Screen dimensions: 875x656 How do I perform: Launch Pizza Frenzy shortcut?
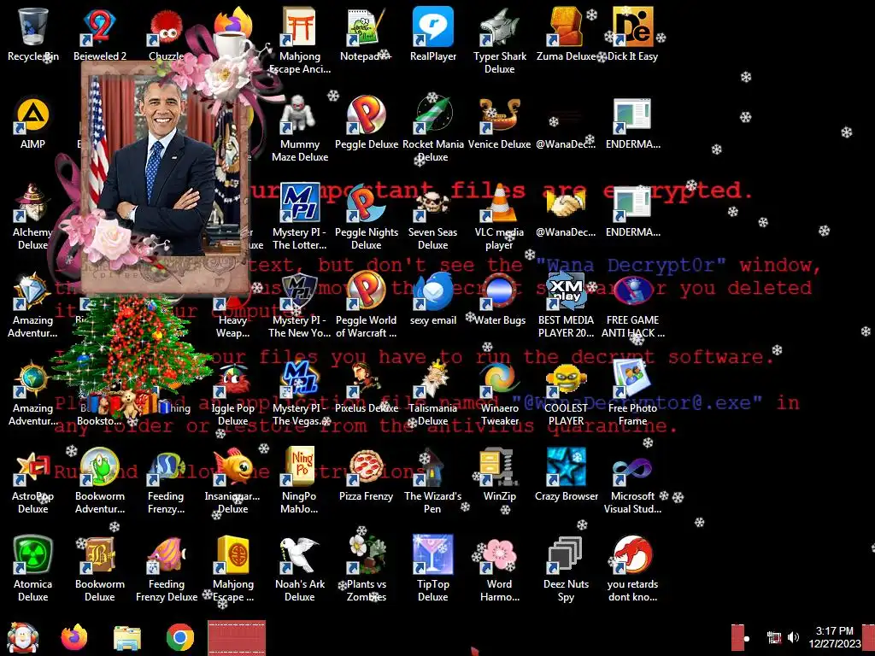[x=366, y=475]
